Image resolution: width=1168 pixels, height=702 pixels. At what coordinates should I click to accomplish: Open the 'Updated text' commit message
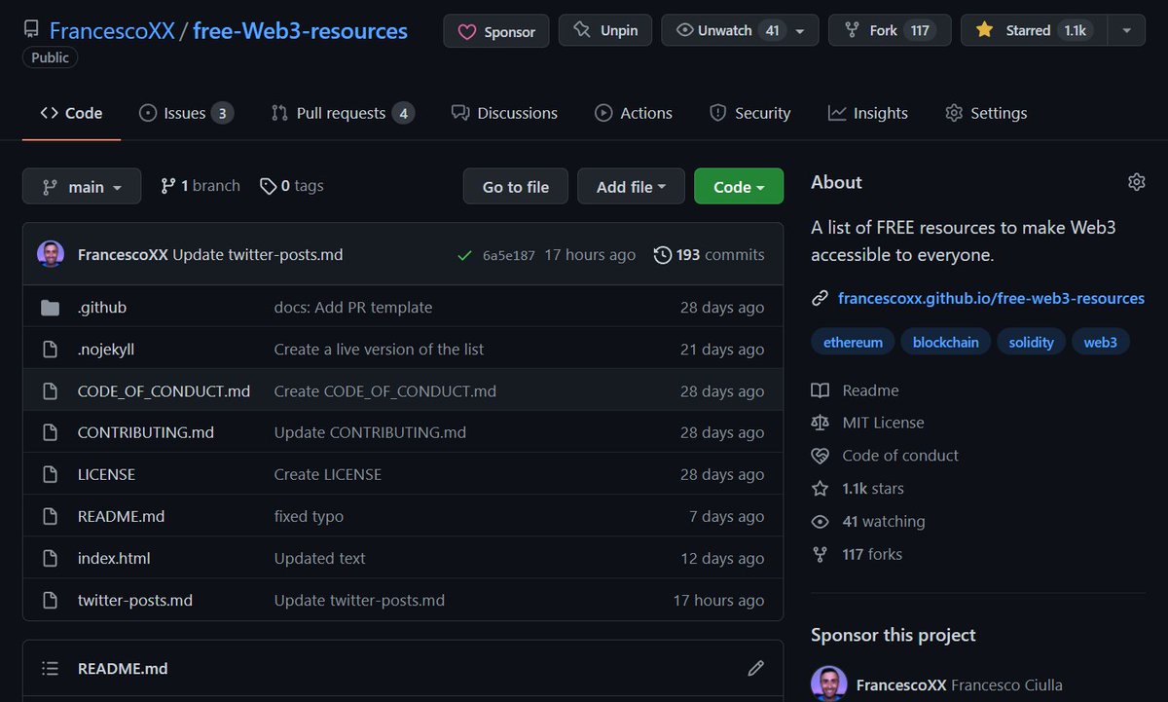(320, 559)
